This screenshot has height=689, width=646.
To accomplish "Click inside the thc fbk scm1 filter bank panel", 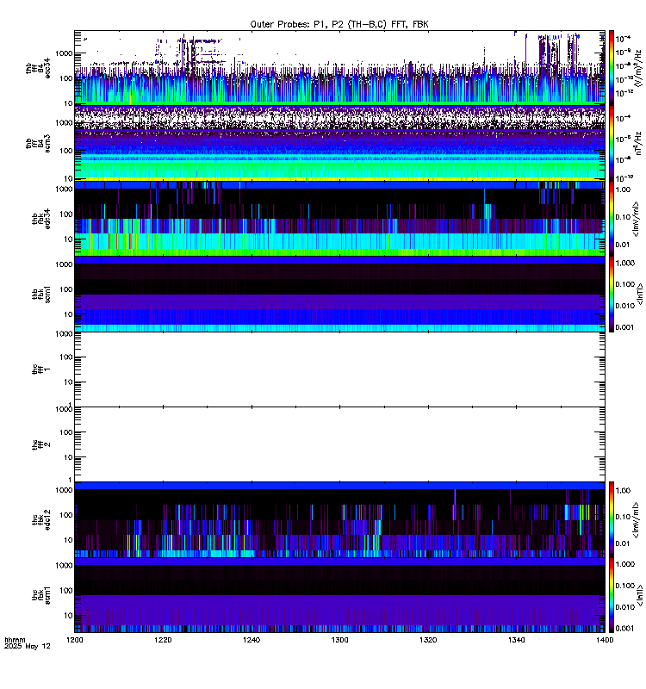I will click(339, 595).
